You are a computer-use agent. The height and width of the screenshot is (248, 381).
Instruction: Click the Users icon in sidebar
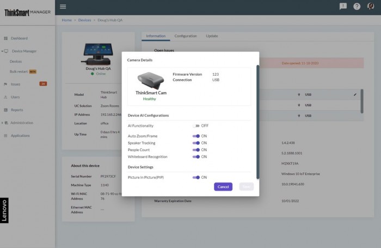point(6,97)
